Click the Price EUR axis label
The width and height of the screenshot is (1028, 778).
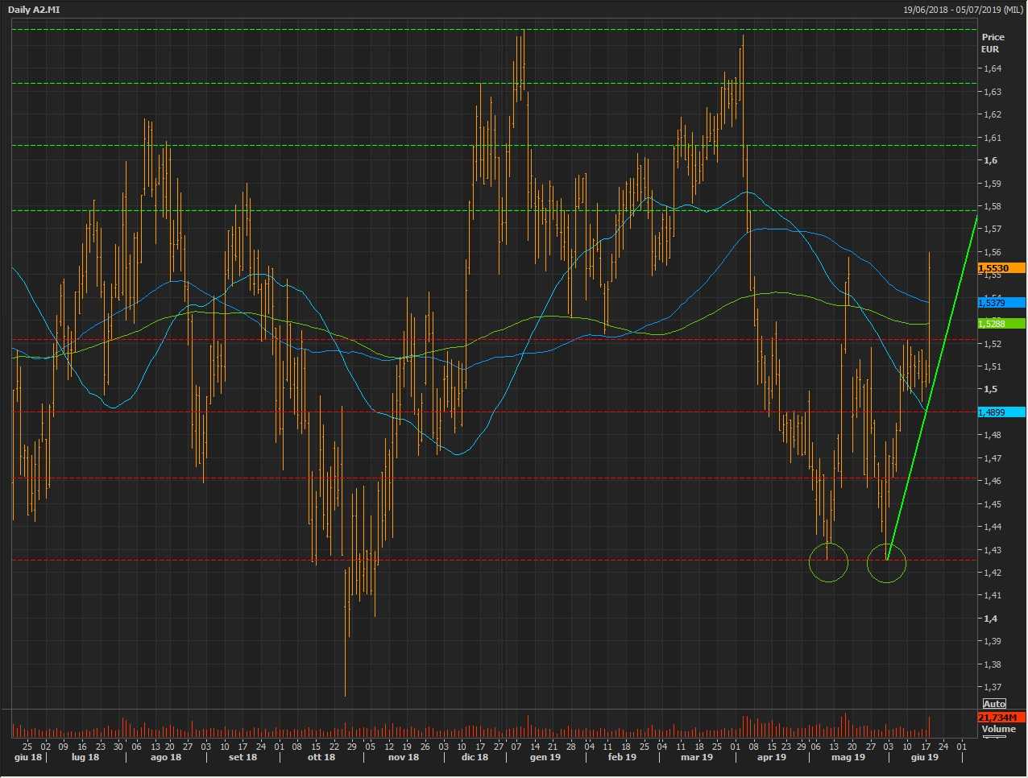click(993, 43)
